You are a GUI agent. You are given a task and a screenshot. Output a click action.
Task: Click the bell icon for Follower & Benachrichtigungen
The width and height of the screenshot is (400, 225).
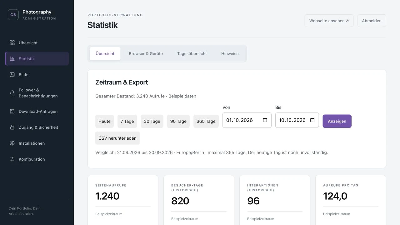pyautogui.click(x=12, y=93)
